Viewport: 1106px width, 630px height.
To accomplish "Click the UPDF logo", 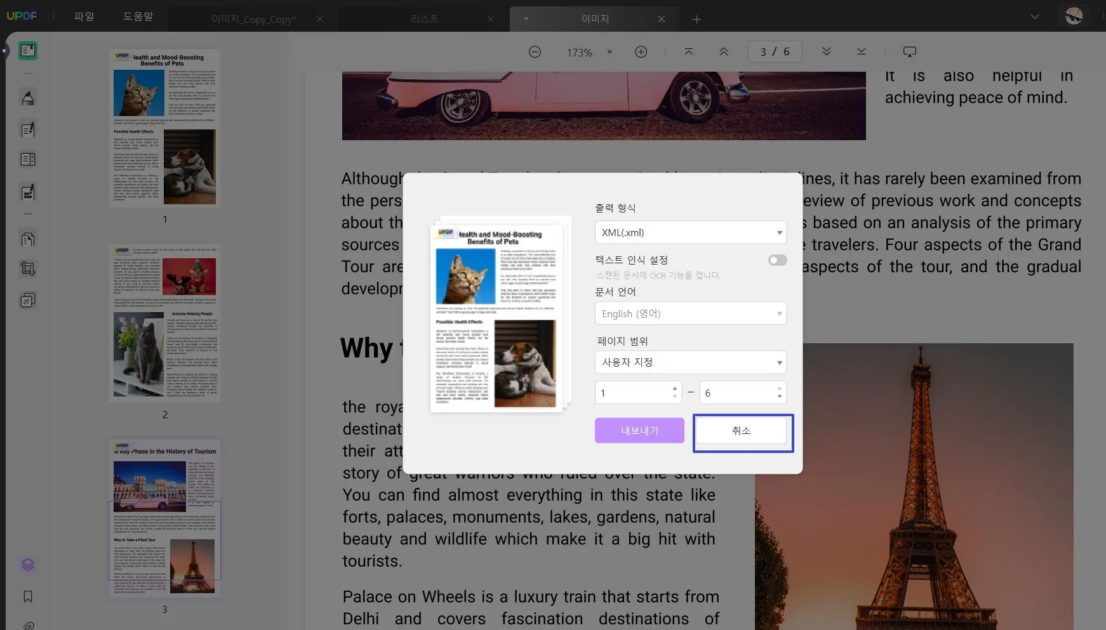I will click(x=22, y=16).
